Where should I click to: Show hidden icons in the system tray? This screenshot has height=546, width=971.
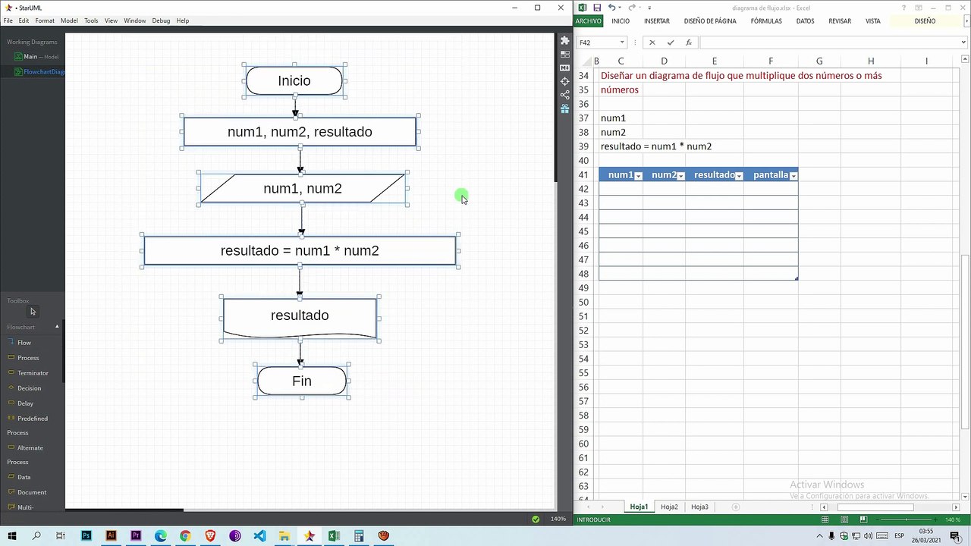click(x=821, y=536)
